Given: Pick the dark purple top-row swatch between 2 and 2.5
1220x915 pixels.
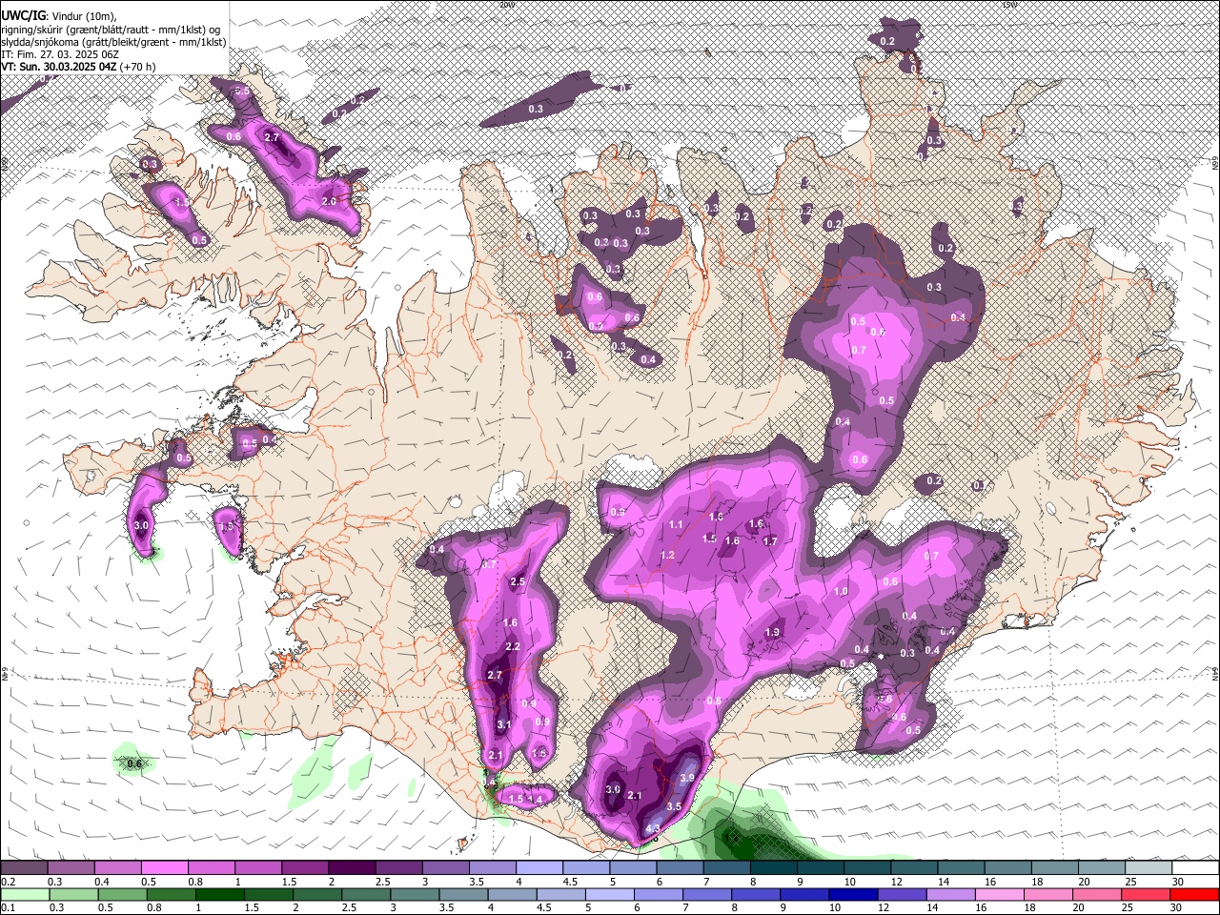Looking at the screenshot, I should tap(351, 868).
